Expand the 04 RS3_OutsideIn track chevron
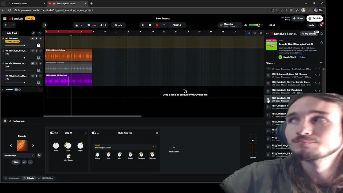Screen dimensions: 343x193 pyautogui.click(x=40, y=76)
